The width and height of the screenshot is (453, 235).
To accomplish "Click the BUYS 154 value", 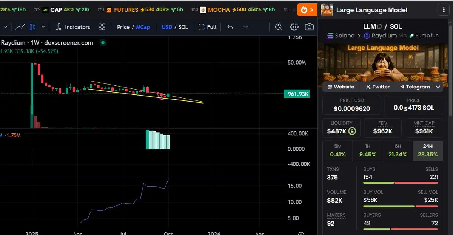I will 368,177.
